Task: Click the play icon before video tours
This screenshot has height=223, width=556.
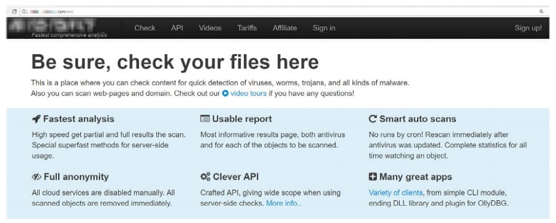Action: tap(225, 94)
